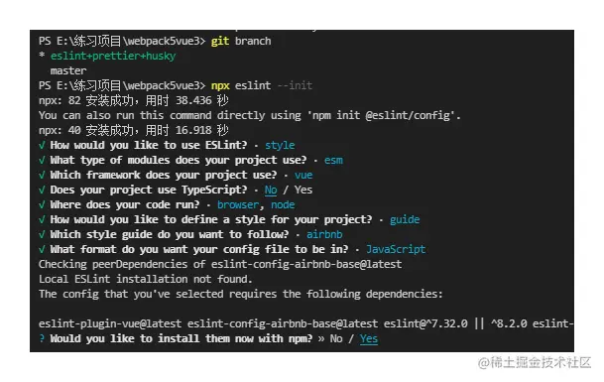The height and width of the screenshot is (382, 604).
Task: Click the git branch command text
Action: [241, 41]
